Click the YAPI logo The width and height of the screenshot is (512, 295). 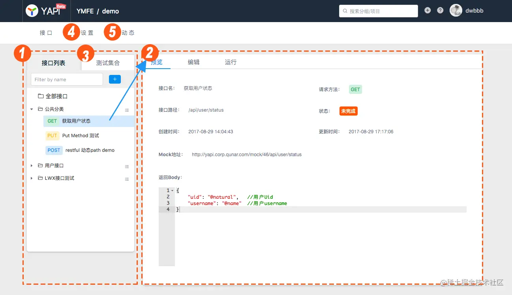(43, 10)
